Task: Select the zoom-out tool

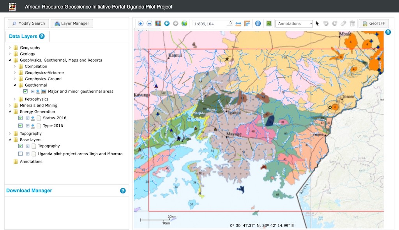Action: tap(149, 23)
